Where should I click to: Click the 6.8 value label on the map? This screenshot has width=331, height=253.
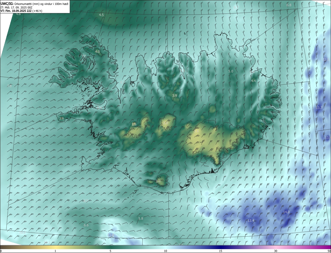[x=289, y=5]
